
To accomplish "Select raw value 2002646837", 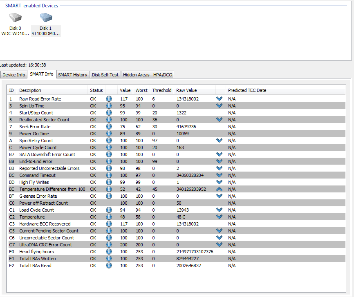I will tap(189, 266).
